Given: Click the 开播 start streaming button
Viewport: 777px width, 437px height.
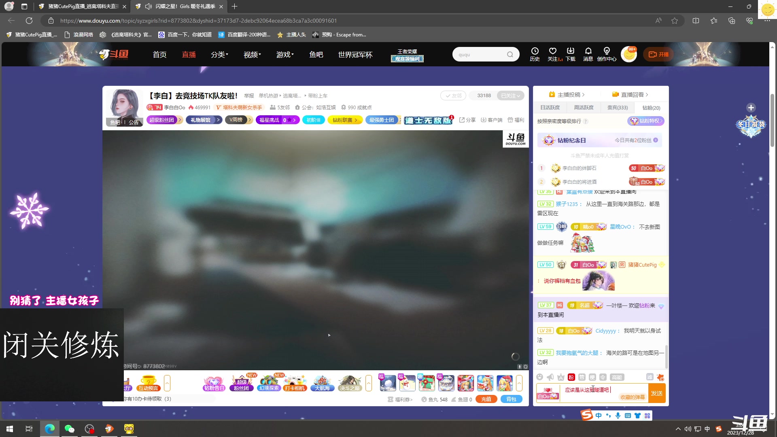Looking at the screenshot, I should [x=658, y=54].
